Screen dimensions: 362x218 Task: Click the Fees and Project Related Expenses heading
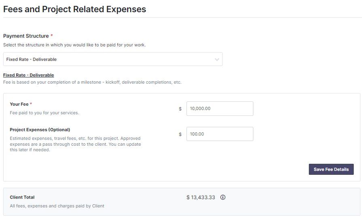74,9
